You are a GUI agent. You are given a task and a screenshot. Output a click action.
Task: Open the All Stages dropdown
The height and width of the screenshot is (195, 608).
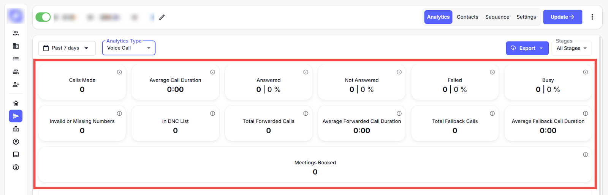tap(572, 48)
